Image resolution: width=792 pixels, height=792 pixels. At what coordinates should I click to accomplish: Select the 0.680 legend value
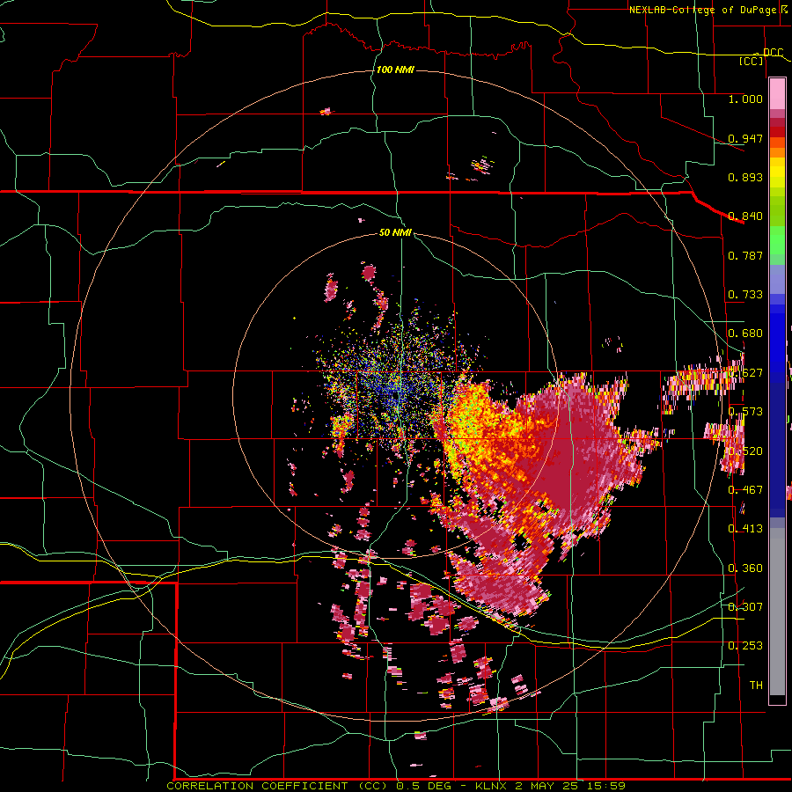point(745,334)
